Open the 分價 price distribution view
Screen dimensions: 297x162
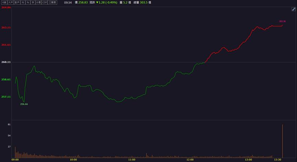coord(38,2)
